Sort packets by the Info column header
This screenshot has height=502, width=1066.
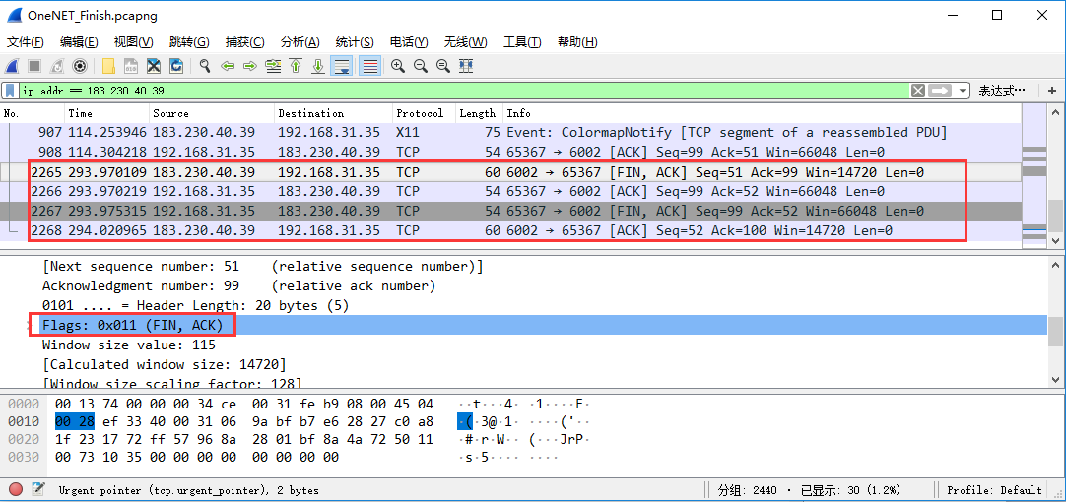(x=762, y=113)
